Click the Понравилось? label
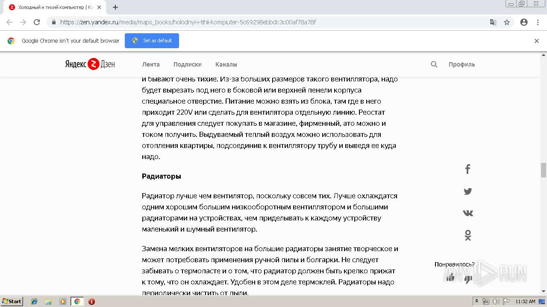Viewport: 547px width, 307px height. (455, 264)
